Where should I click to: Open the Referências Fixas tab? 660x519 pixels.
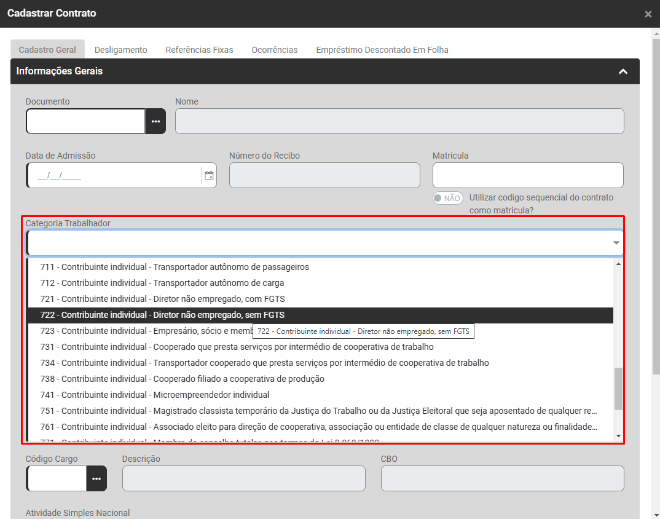[x=199, y=50]
